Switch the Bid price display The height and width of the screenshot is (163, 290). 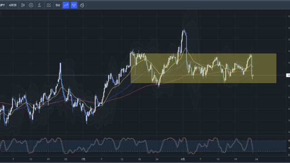coord(58,5)
